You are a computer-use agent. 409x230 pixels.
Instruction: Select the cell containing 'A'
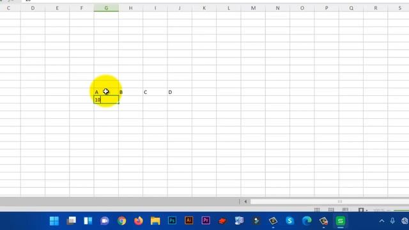(x=106, y=92)
